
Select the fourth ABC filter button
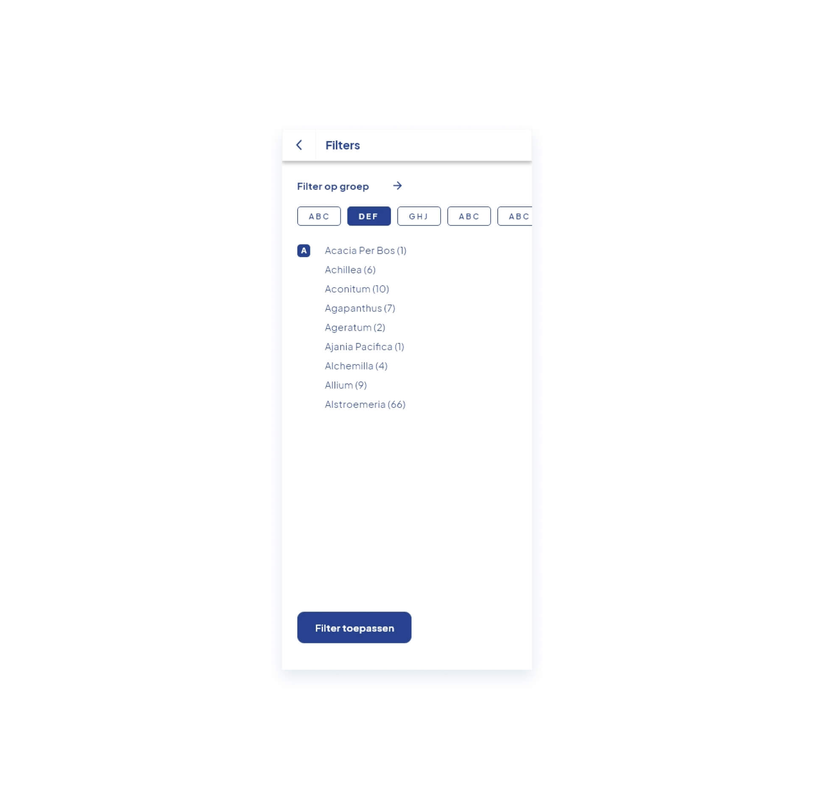click(468, 216)
